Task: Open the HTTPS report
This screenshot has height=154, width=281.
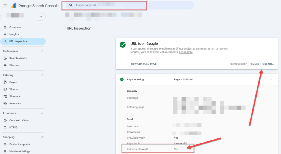Action: 13,127
